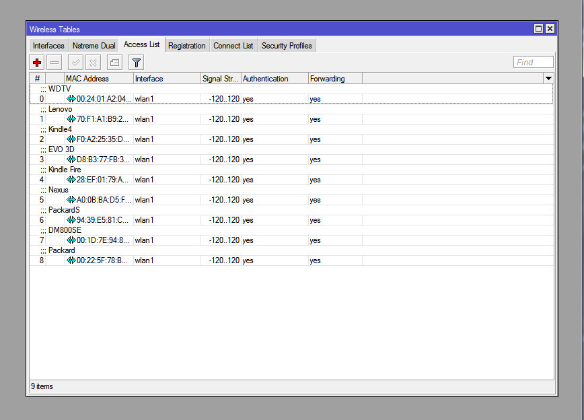Image resolution: width=584 pixels, height=420 pixels.
Task: Click the Comment toolbar button
Action: click(114, 63)
